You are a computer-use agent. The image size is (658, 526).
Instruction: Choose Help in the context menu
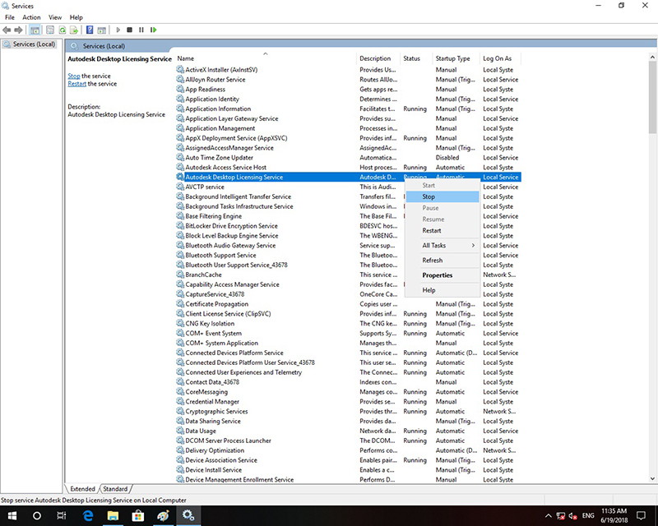click(443, 290)
